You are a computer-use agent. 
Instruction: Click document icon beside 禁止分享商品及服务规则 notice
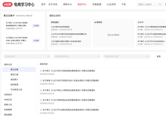point(41,90)
